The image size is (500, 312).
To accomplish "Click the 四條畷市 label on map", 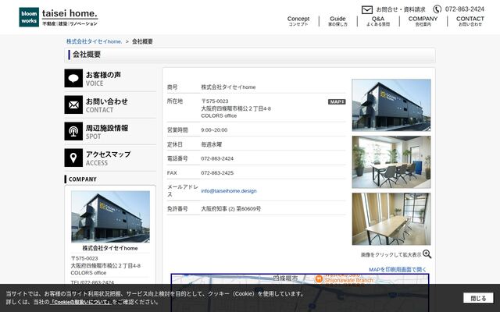I will pos(285,278).
